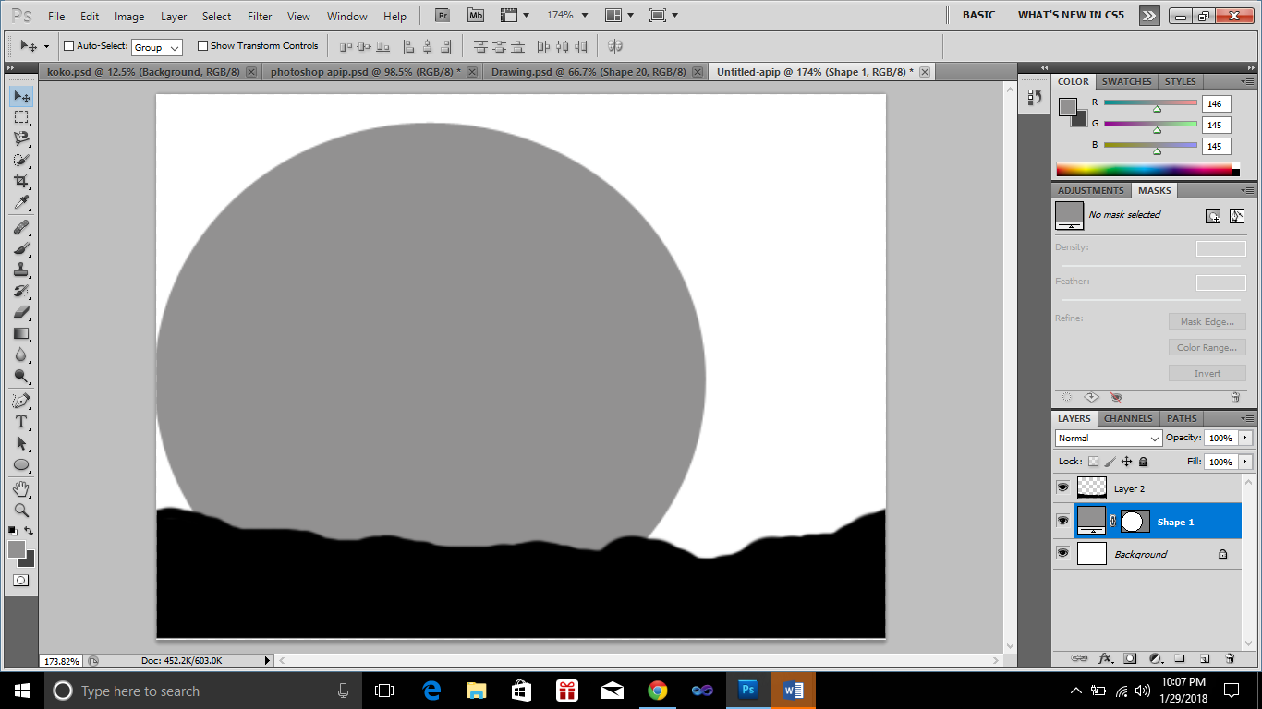Enable the Auto-Select checkbox
The width and height of the screenshot is (1262, 709).
(x=68, y=45)
